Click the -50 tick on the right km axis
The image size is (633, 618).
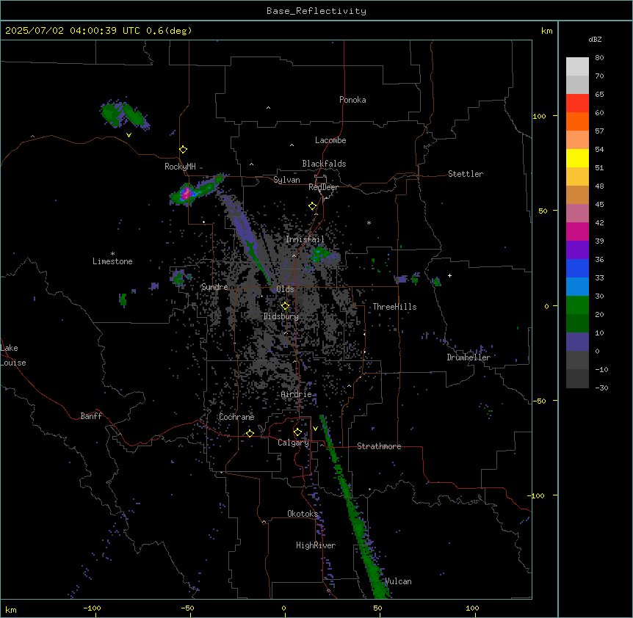[539, 401]
